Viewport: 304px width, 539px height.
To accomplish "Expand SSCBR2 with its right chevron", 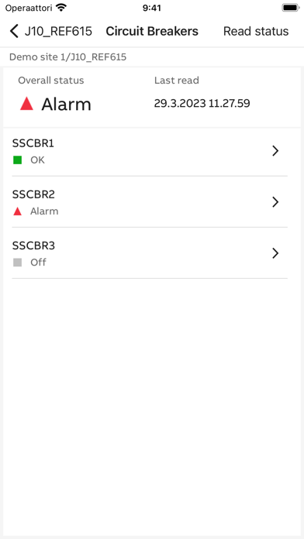I will (x=275, y=202).
